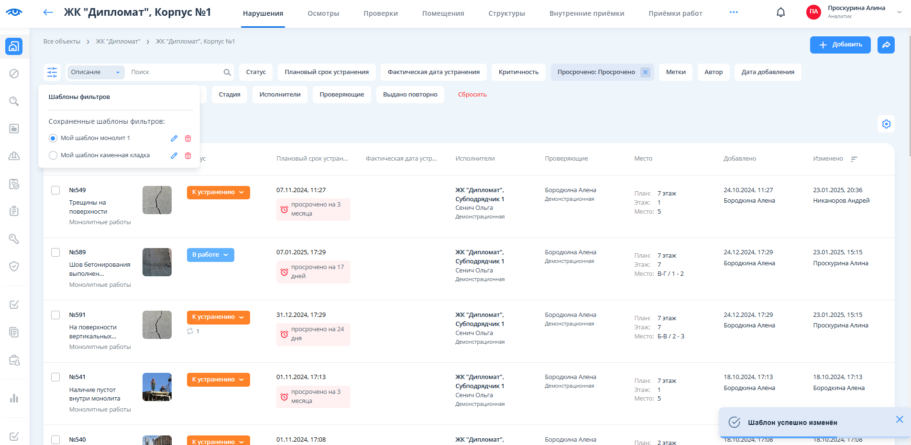The image size is (911, 445).
Task: Switch to the "Осмотры" tab
Action: tap(323, 13)
